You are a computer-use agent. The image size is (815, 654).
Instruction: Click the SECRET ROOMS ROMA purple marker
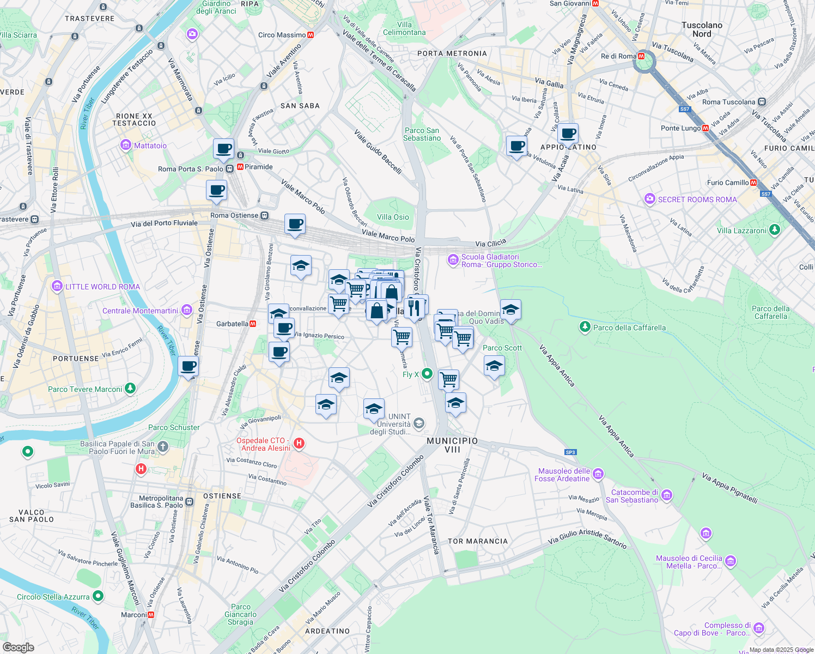click(x=649, y=199)
